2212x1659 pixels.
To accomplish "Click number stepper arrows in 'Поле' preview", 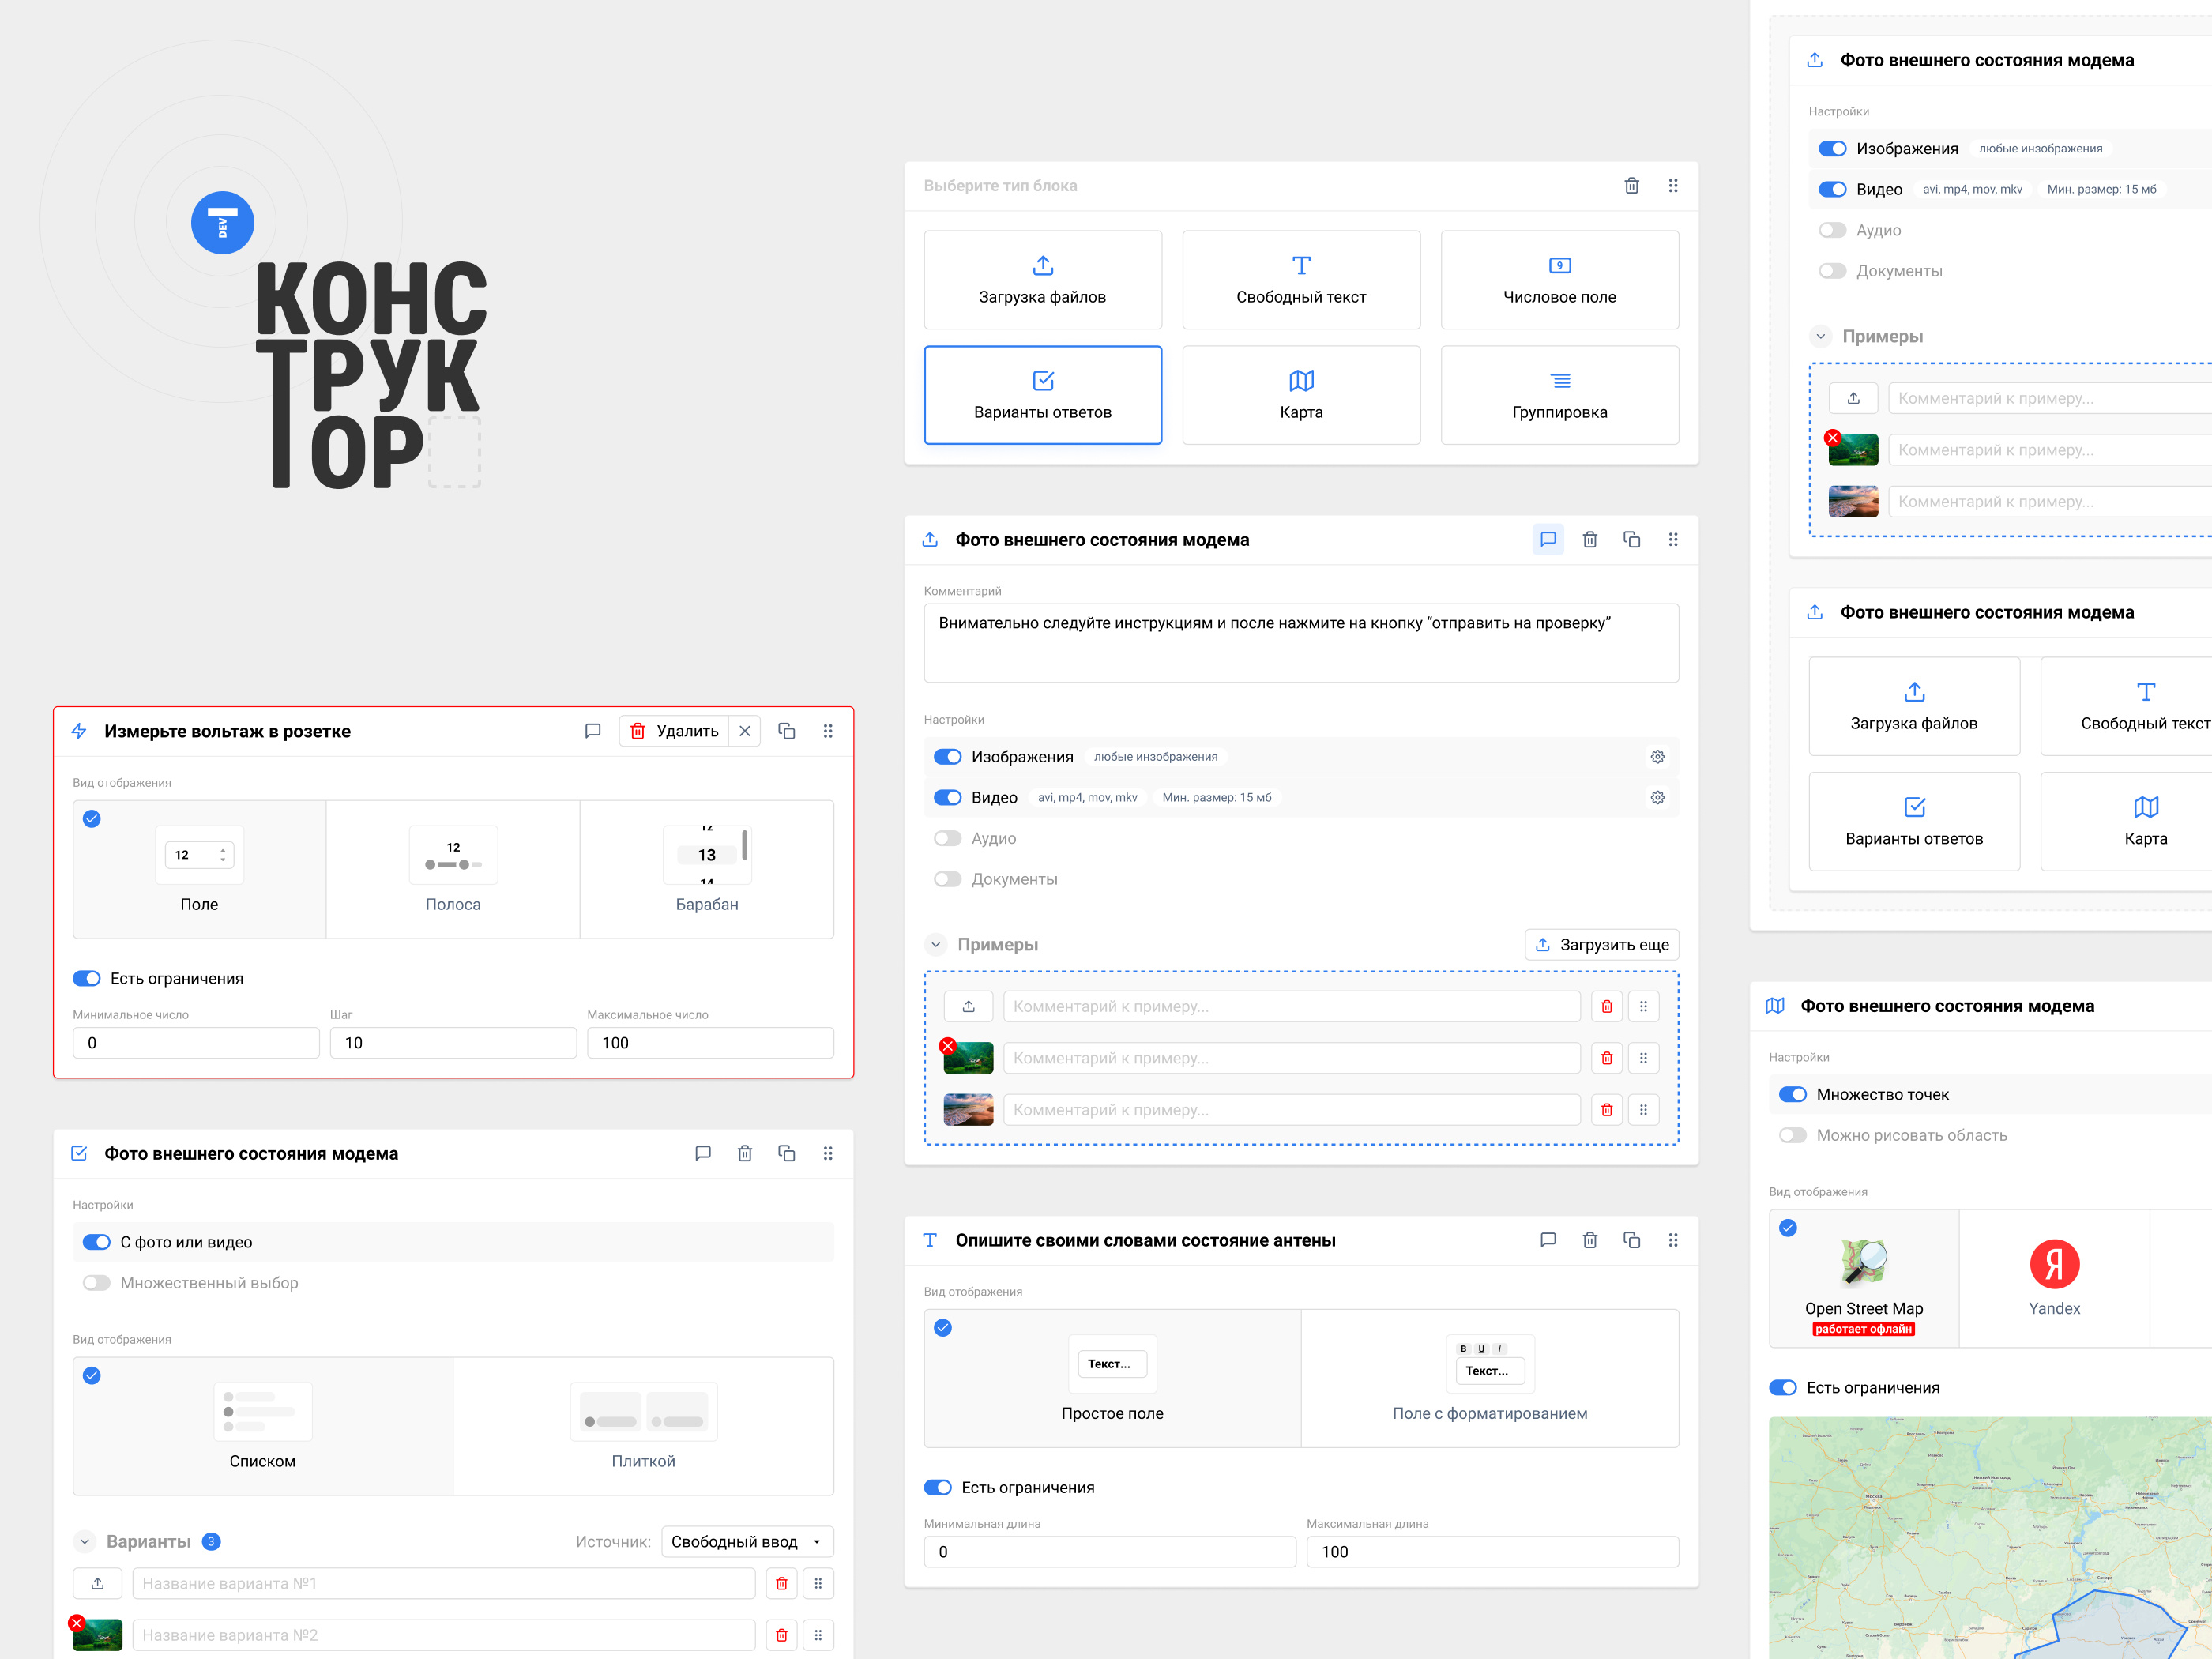I will (x=222, y=855).
